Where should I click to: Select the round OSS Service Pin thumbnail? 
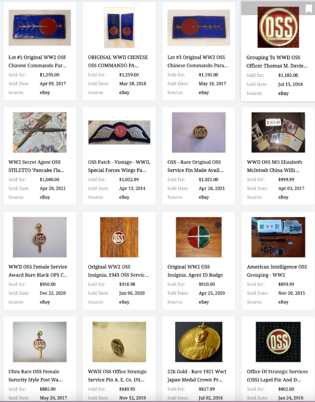coord(198,132)
